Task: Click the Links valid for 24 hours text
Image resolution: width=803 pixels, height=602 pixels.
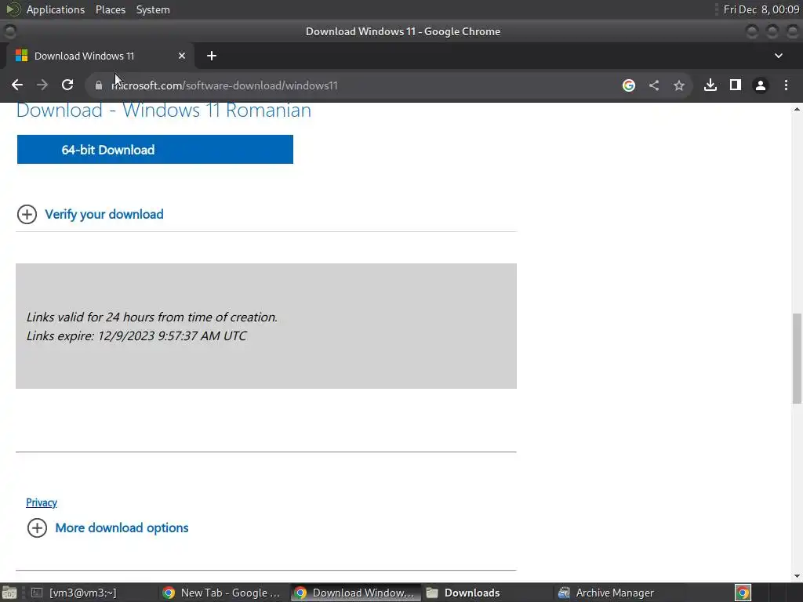Action: pyautogui.click(x=152, y=317)
